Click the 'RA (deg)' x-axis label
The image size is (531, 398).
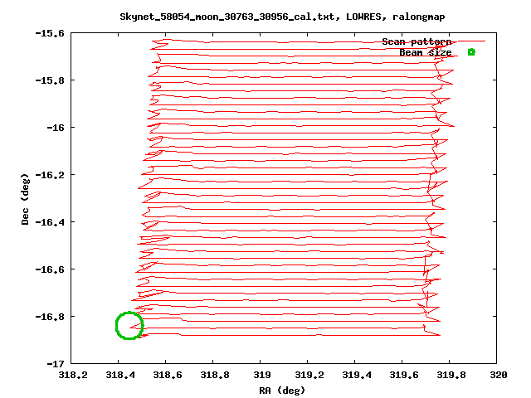(x=282, y=391)
